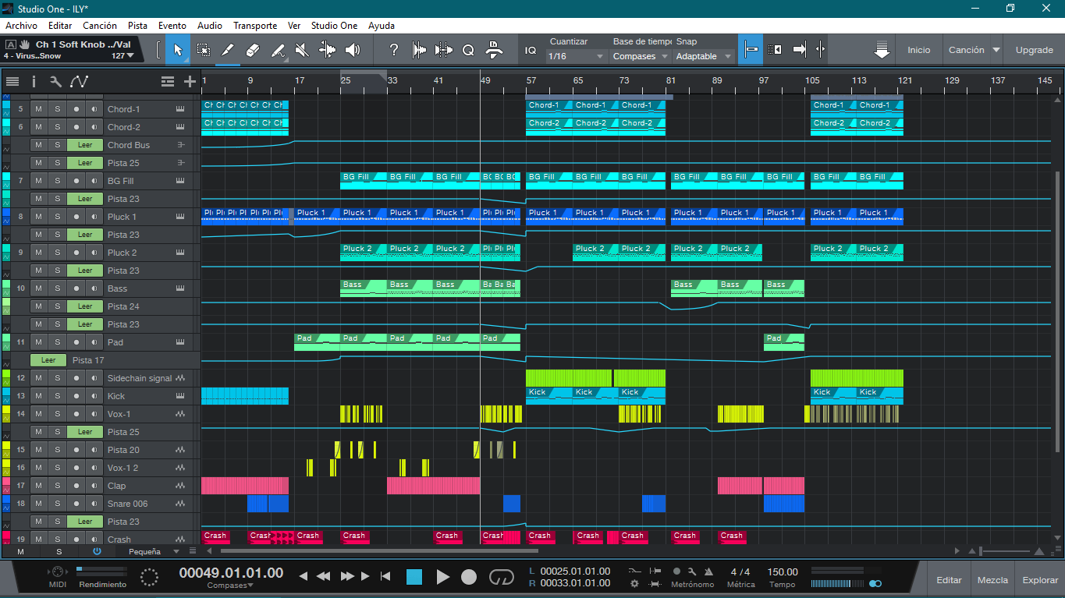The image size is (1065, 598).
Task: Click the Record button in transport
Action: [x=468, y=577]
